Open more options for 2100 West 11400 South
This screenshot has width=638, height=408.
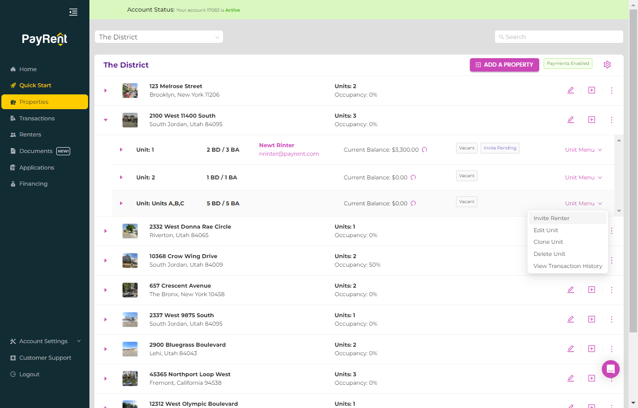612,120
